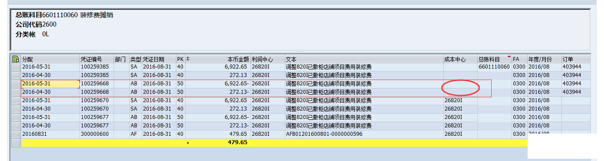Select row marker for 100259677 dated 2016-04-30
The image size is (604, 161).
click(x=16, y=126)
